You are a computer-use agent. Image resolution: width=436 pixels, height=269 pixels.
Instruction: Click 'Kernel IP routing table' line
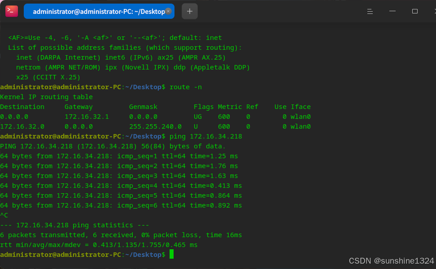pyautogui.click(x=47, y=97)
